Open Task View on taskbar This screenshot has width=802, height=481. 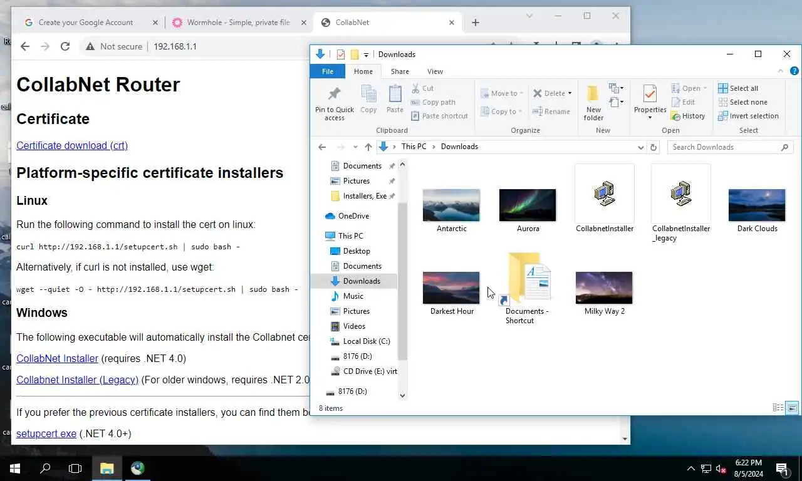coord(75,468)
